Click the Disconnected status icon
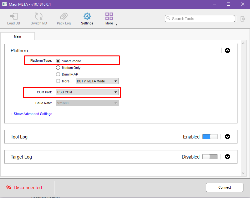 click(9, 188)
